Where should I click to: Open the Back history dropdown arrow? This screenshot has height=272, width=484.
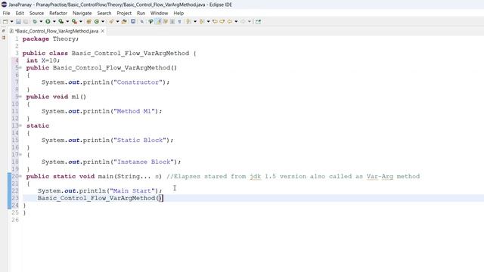236,22
